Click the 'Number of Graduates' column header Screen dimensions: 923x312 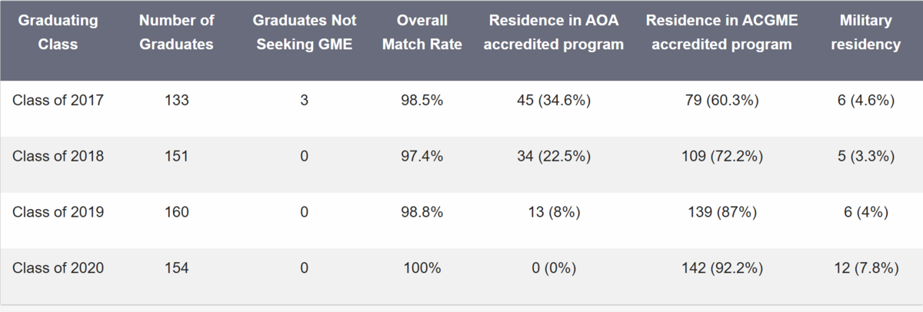(176, 32)
